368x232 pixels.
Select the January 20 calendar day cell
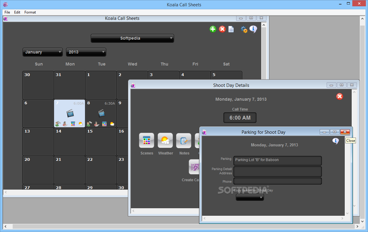tap(38, 170)
